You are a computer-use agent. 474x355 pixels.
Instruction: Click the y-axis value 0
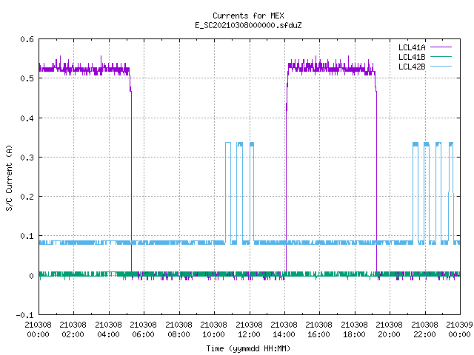31,276
